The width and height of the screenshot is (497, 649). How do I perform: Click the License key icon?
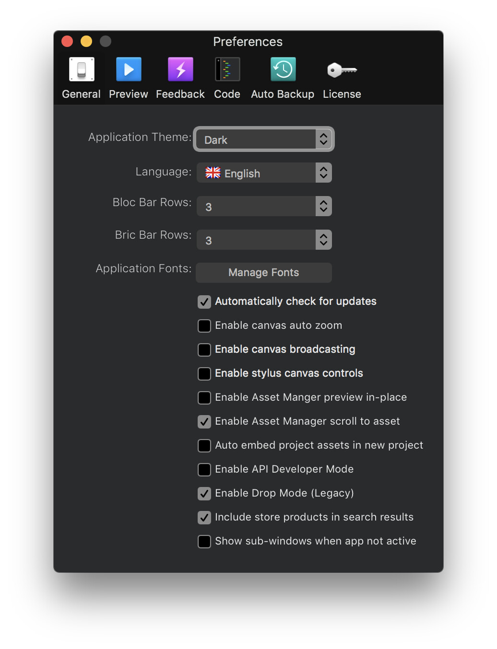[x=342, y=70]
